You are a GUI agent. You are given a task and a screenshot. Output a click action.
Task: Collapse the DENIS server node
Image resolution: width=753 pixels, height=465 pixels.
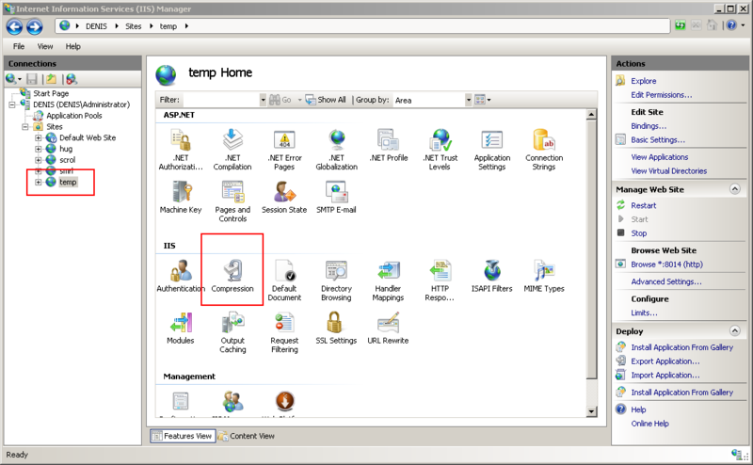[x=12, y=104]
